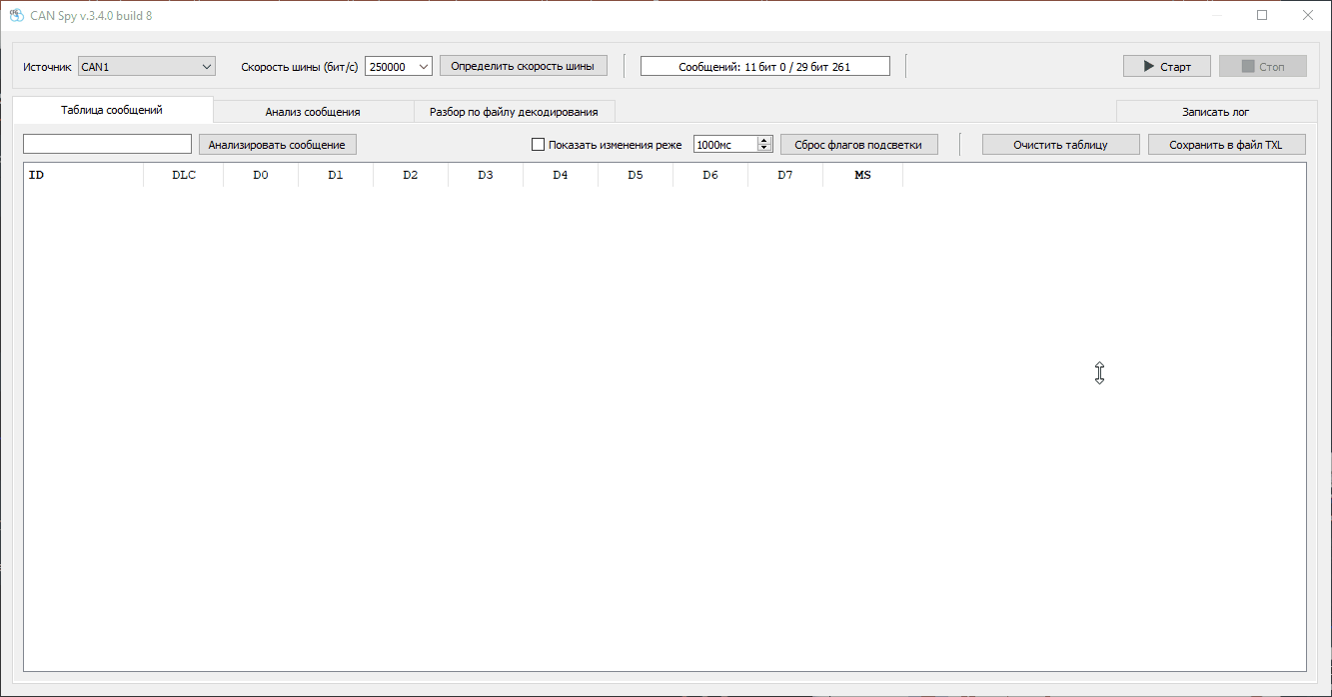1332x697 pixels.
Task: Click the Старт play button
Action: pyautogui.click(x=1166, y=66)
